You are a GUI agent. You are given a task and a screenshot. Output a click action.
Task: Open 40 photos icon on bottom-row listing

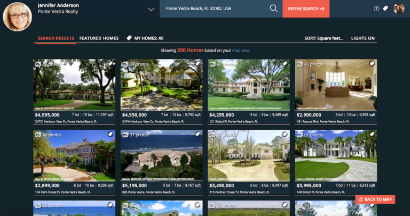click(299, 205)
